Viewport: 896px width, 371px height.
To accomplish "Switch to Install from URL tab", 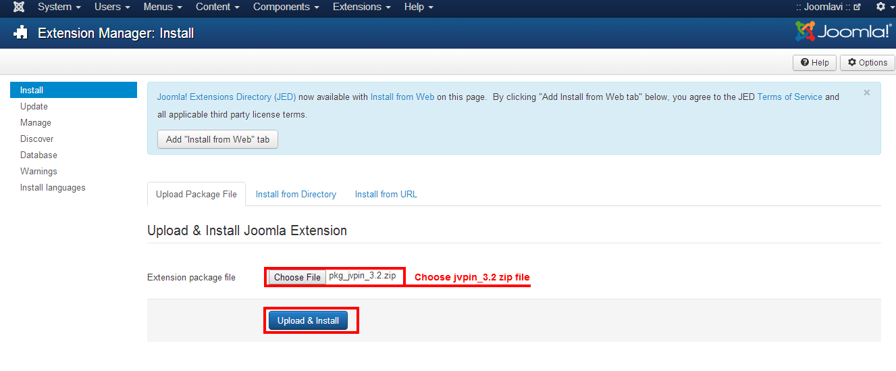I will pyautogui.click(x=386, y=194).
